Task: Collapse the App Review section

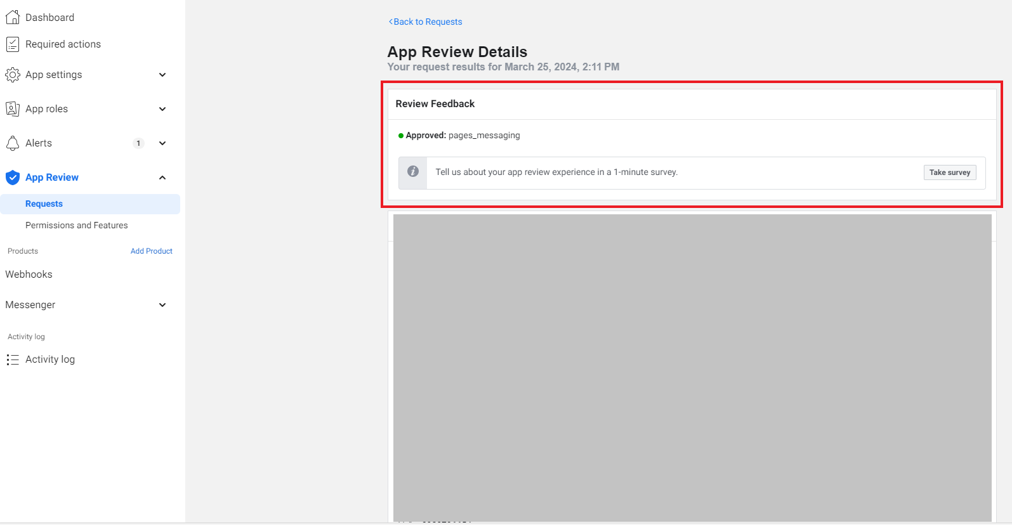Action: point(162,178)
